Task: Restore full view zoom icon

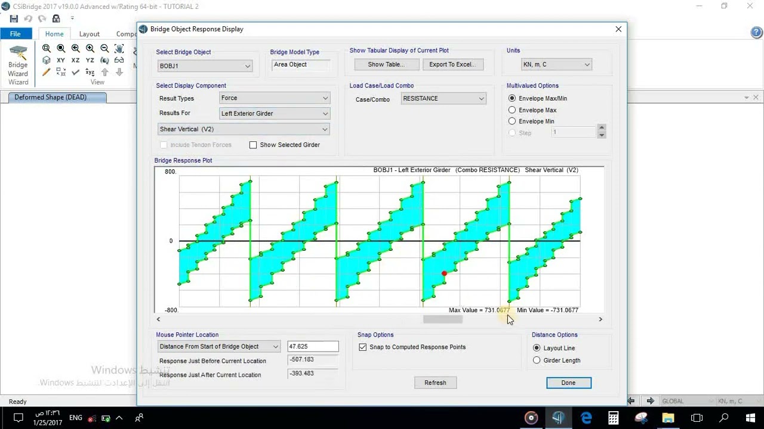Action: point(61,48)
